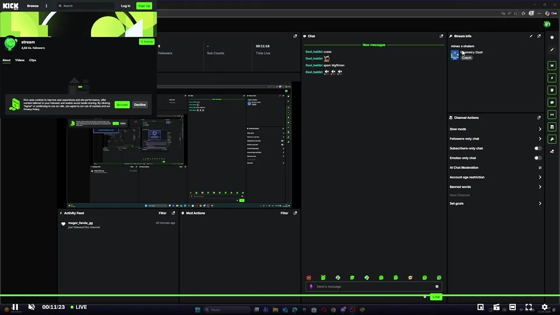Click the green Sign Up button
The width and height of the screenshot is (560, 315).
[x=143, y=6]
